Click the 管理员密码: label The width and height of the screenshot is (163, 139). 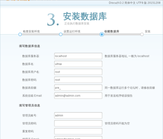[30, 123]
